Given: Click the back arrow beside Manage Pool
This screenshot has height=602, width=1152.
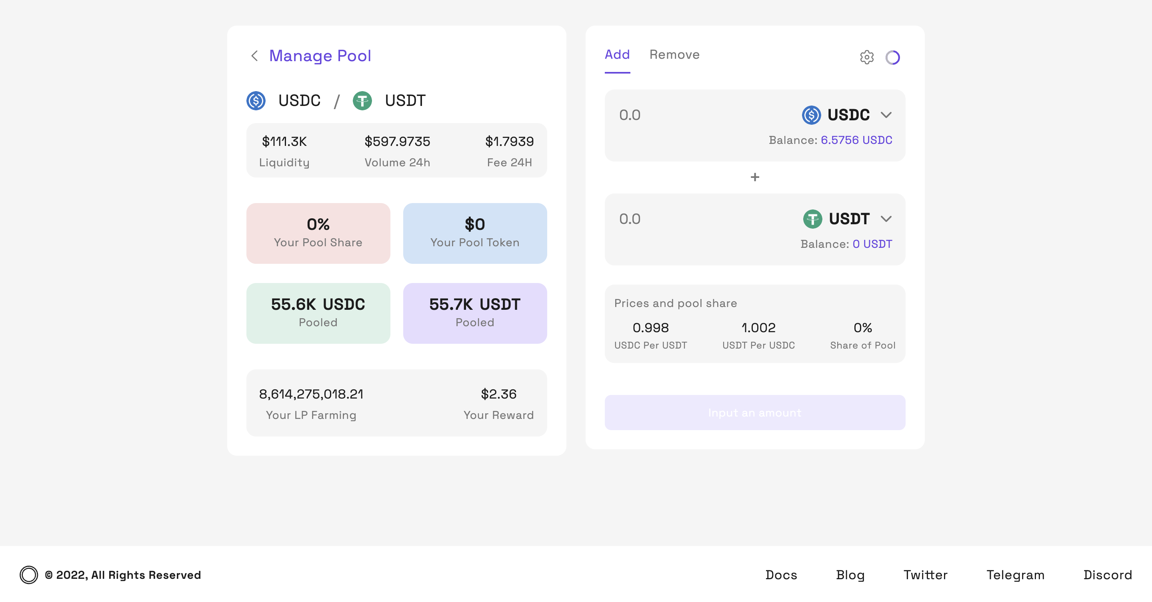Looking at the screenshot, I should (x=254, y=56).
